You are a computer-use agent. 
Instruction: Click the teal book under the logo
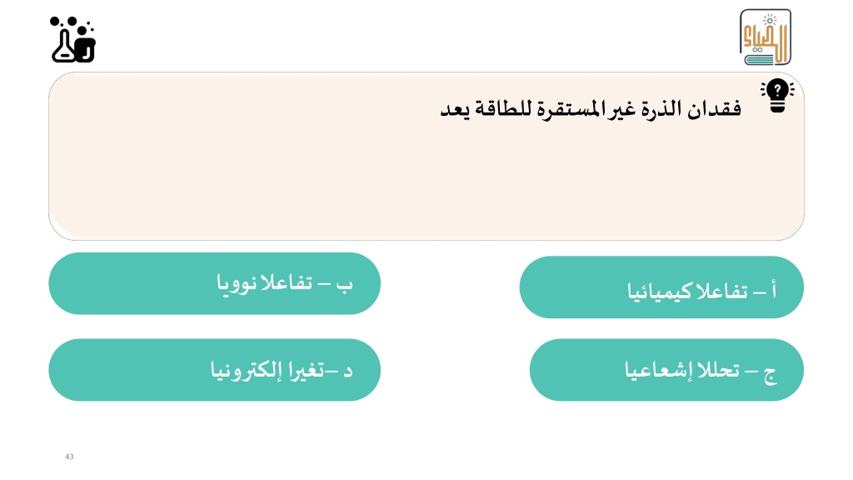tap(760, 59)
